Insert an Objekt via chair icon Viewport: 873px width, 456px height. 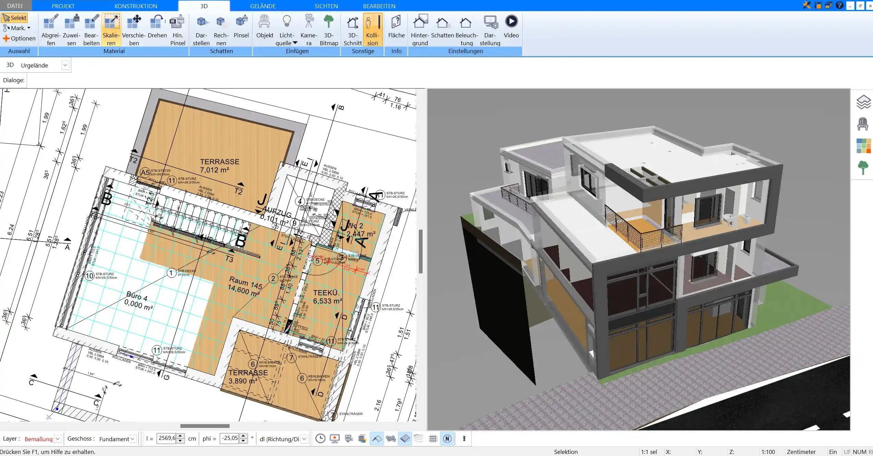[x=265, y=26]
